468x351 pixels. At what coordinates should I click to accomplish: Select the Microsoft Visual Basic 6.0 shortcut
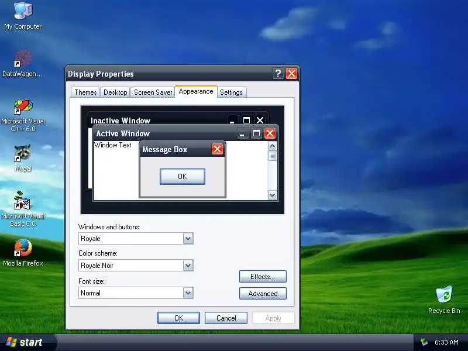[x=23, y=209]
